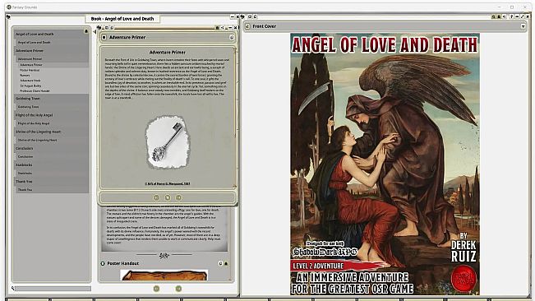Click the share icon in Adventure Primer popup toolbar
Image resolution: width=535 pixels, height=301 pixels.
point(223,28)
